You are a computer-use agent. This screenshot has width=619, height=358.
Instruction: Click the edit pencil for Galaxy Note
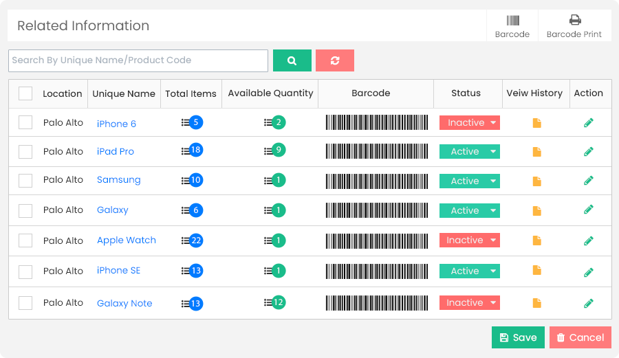[x=588, y=303]
